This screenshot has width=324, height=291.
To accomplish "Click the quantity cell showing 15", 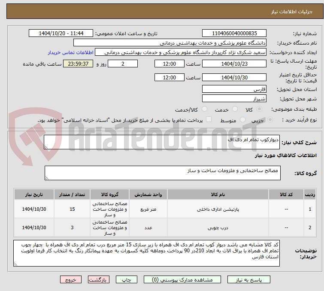I will click(x=72, y=209).
